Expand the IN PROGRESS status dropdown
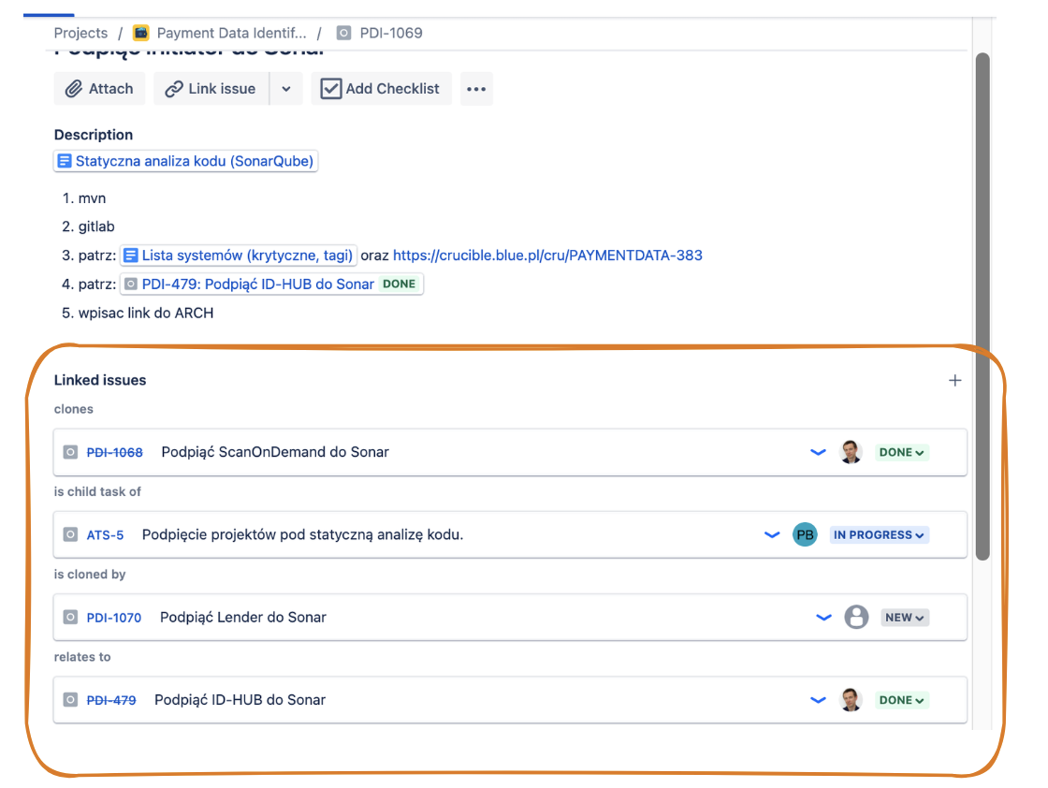Screen dimensions: 1048x788 click(x=879, y=535)
